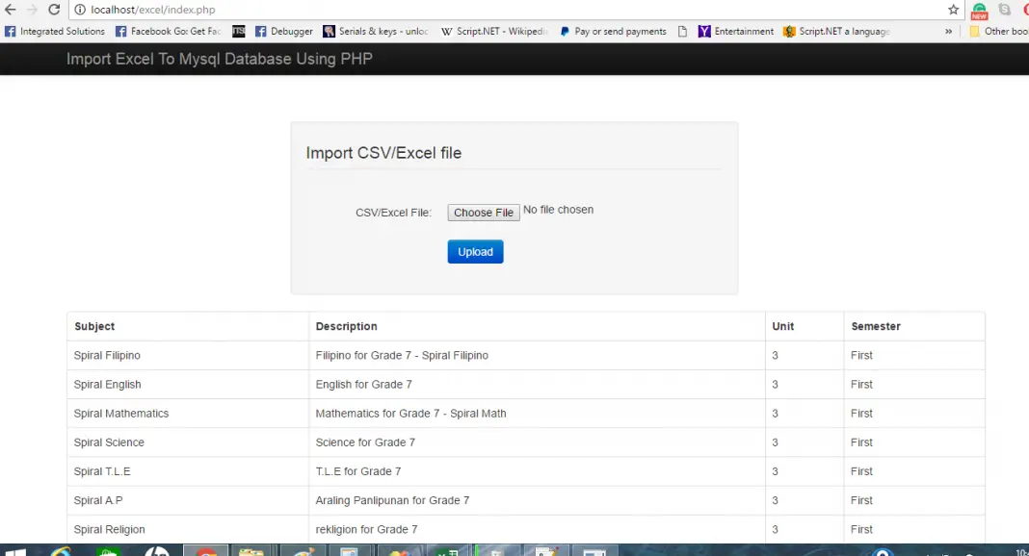Focus the address bar showing localhost/excel/index.php

[482, 10]
